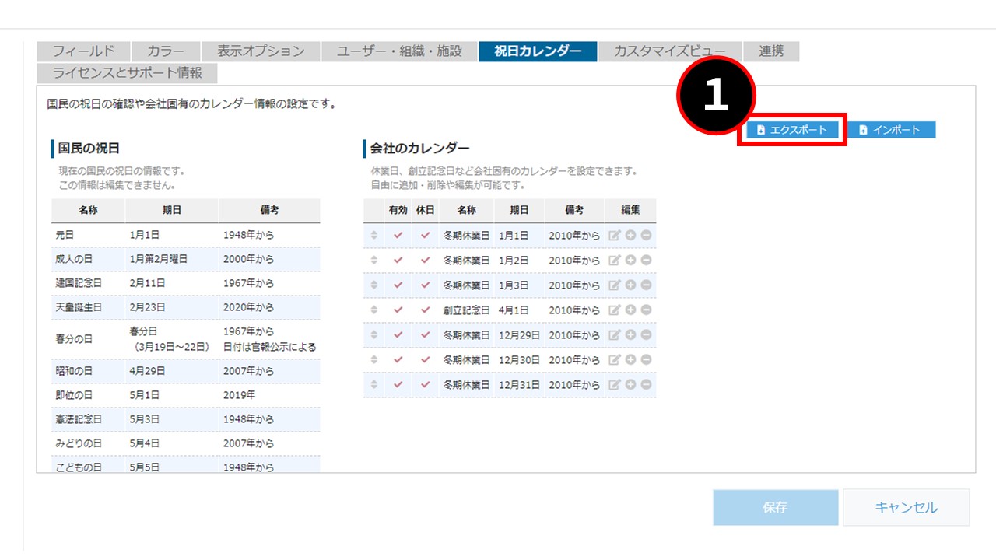Screen dimensions: 996x560
Task: Click the キャンセル button
Action: (x=907, y=507)
